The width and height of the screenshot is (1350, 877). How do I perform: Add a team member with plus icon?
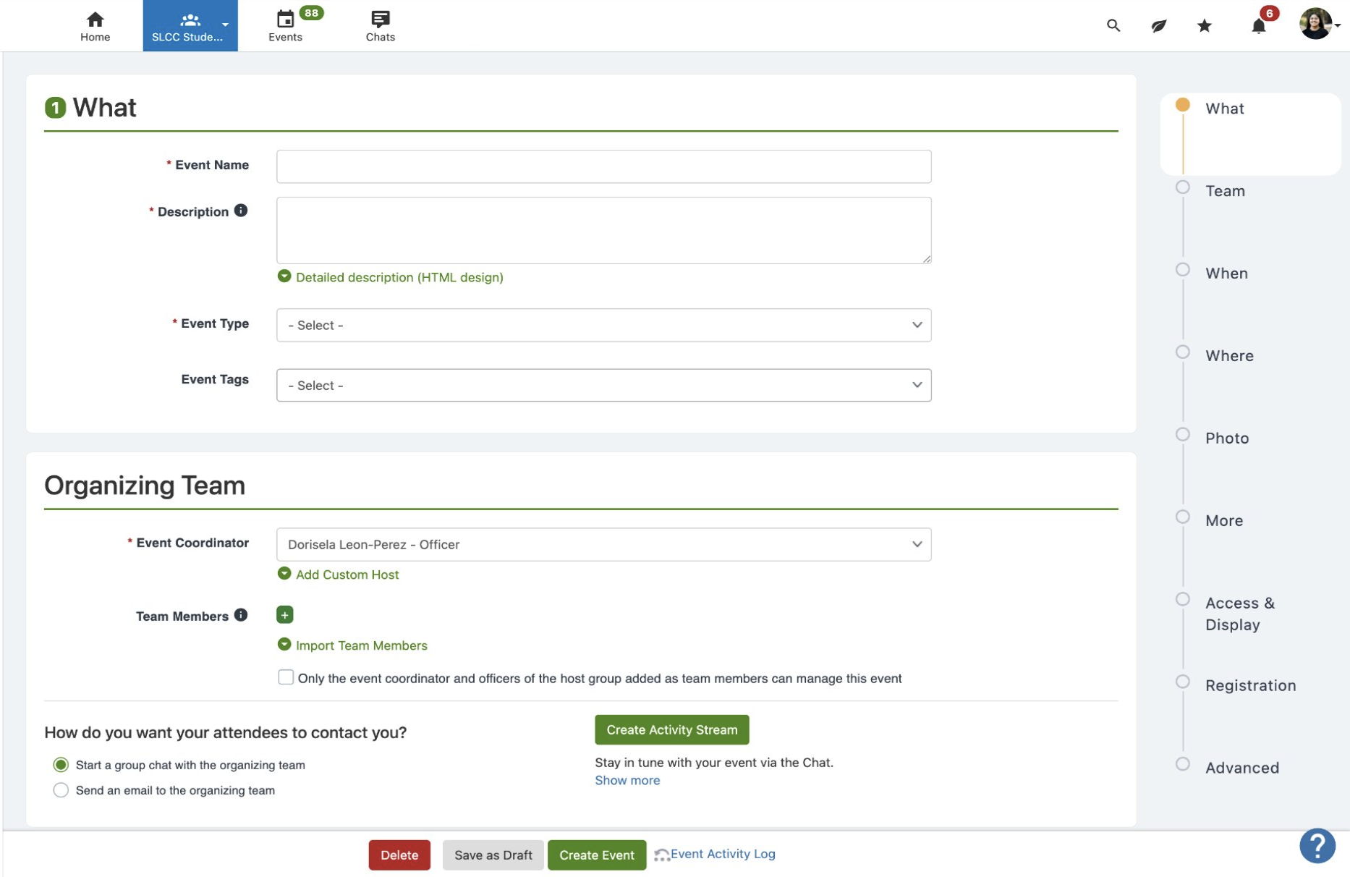284,615
